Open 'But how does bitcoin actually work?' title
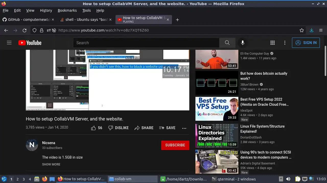Screen dimensions: 327x183 click(264, 76)
